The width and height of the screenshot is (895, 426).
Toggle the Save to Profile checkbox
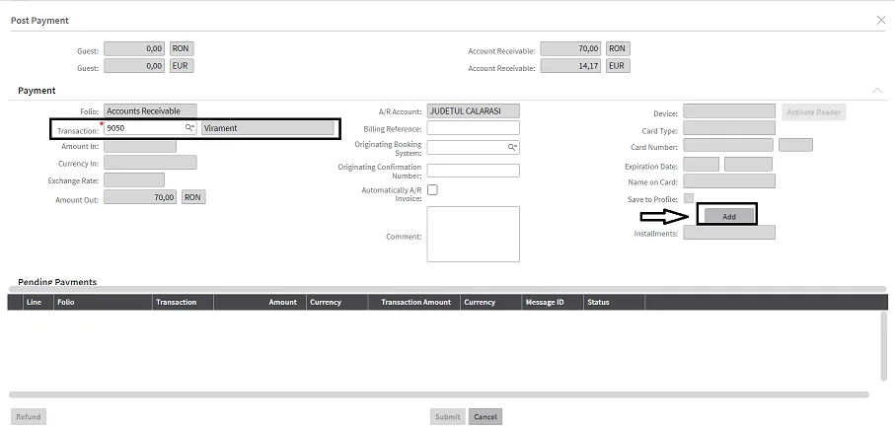point(689,198)
